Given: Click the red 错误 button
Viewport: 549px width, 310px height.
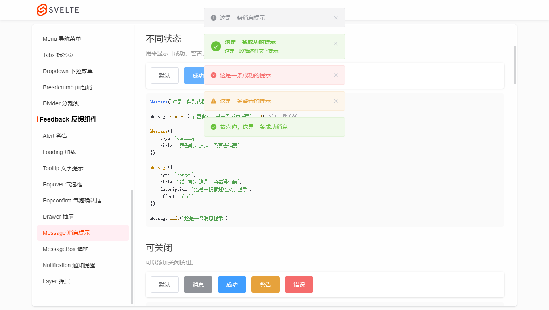Looking at the screenshot, I should 299,284.
